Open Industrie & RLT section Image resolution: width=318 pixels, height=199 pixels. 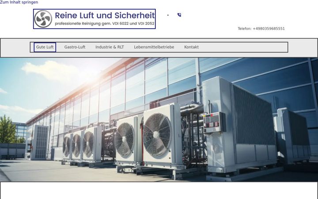coord(110,47)
